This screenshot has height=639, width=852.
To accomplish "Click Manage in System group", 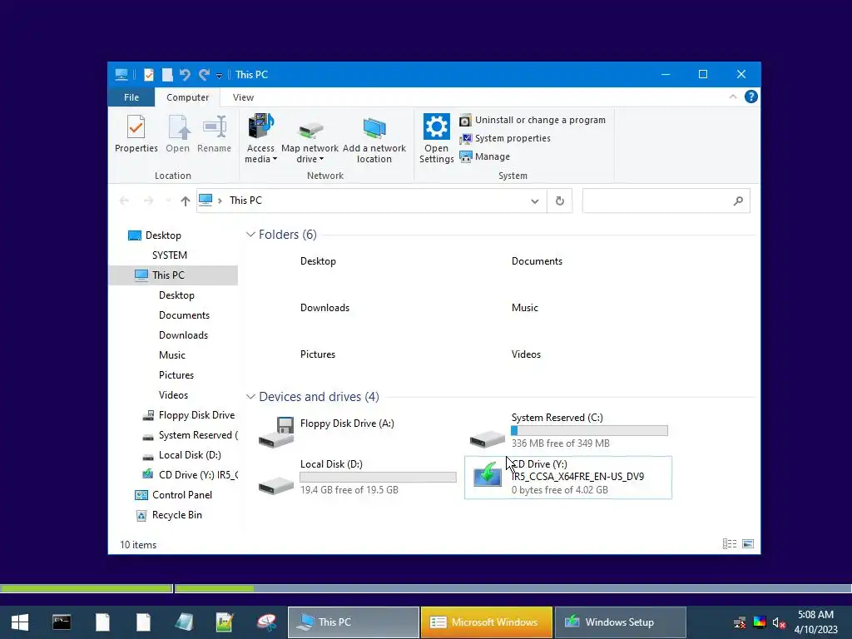I will pos(485,156).
